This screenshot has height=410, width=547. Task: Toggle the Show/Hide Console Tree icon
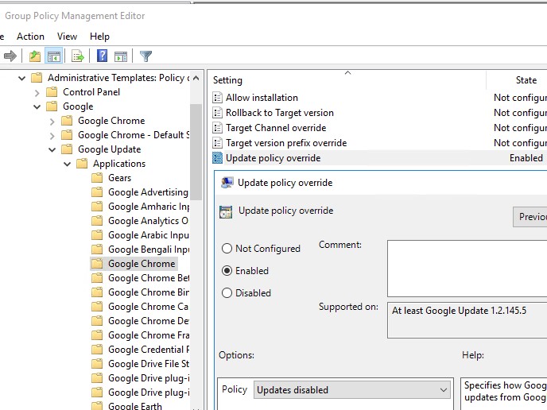(x=54, y=56)
